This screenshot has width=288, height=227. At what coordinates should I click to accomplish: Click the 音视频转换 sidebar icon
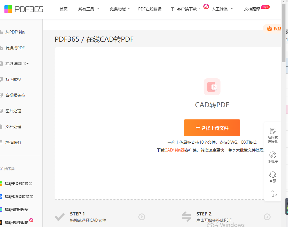[x=1, y=95]
